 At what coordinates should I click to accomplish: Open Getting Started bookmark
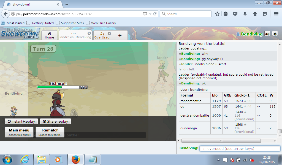[x=40, y=23]
